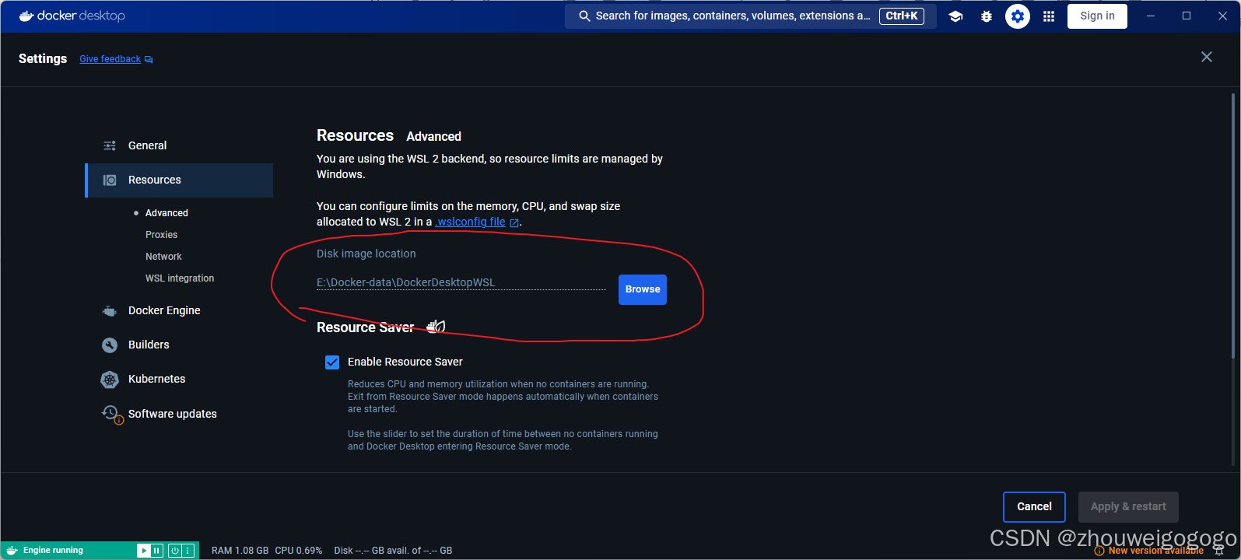Select the Resources settings section
Screen dimensions: 1241x560
[x=179, y=180]
